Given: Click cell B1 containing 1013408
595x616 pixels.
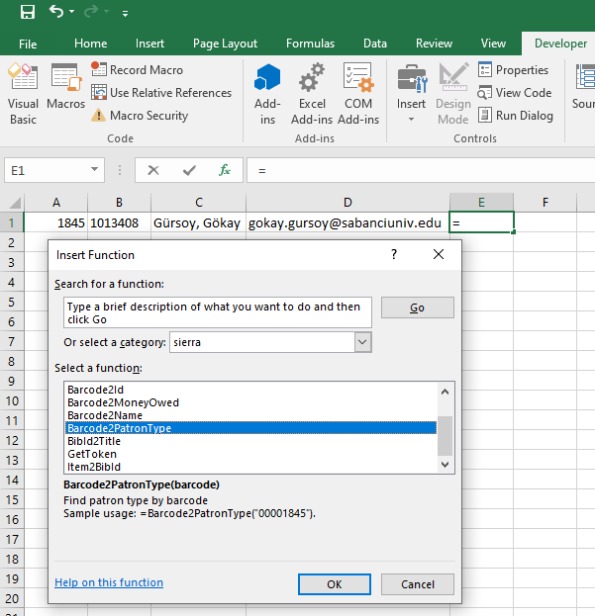Looking at the screenshot, I should pyautogui.click(x=120, y=222).
